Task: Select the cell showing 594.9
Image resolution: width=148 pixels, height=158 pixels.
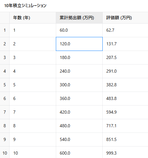Action: [x=125, y=112]
